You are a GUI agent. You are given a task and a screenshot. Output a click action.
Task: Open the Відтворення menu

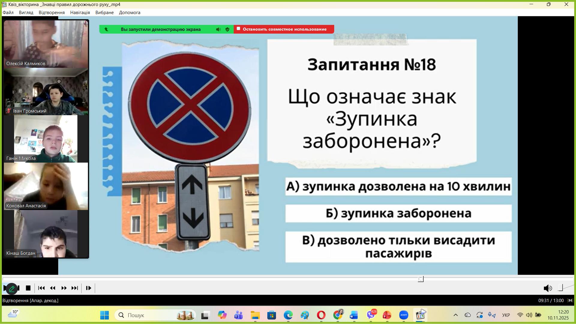pos(52,13)
